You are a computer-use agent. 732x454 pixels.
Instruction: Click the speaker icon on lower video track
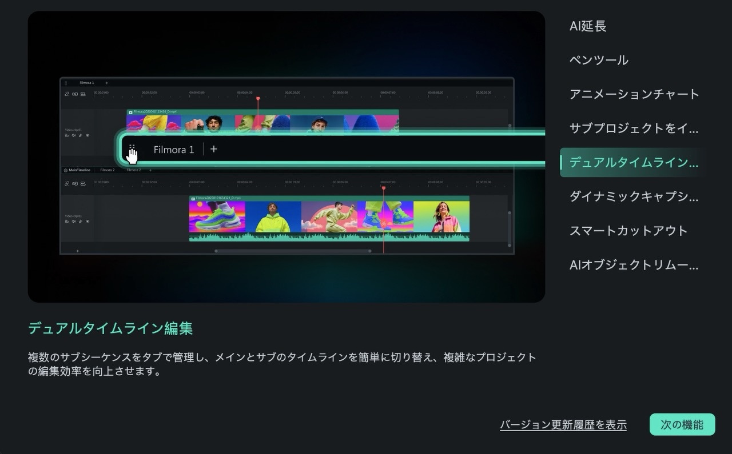(x=74, y=222)
